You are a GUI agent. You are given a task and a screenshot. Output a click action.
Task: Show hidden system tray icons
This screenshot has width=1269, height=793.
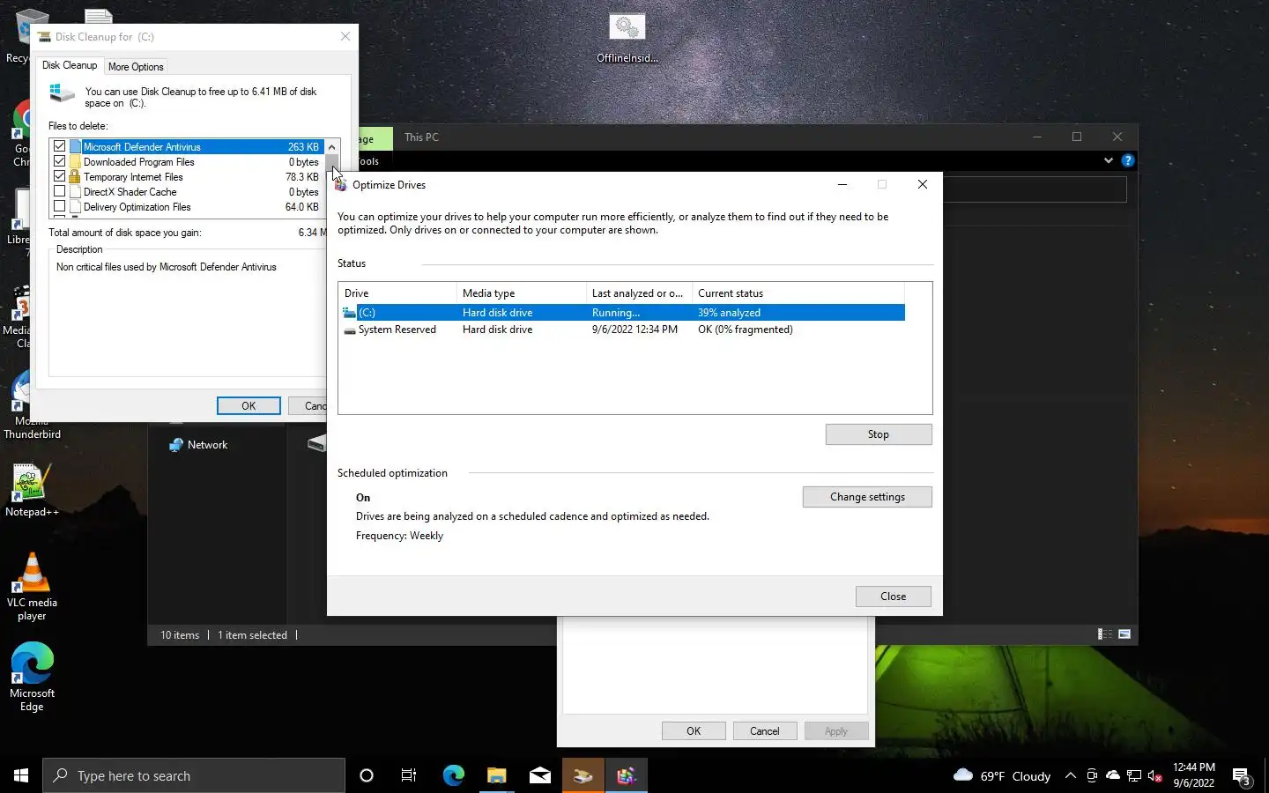1070,775
